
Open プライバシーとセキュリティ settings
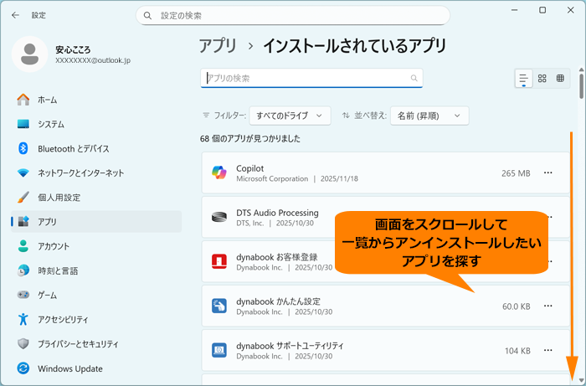click(x=96, y=344)
